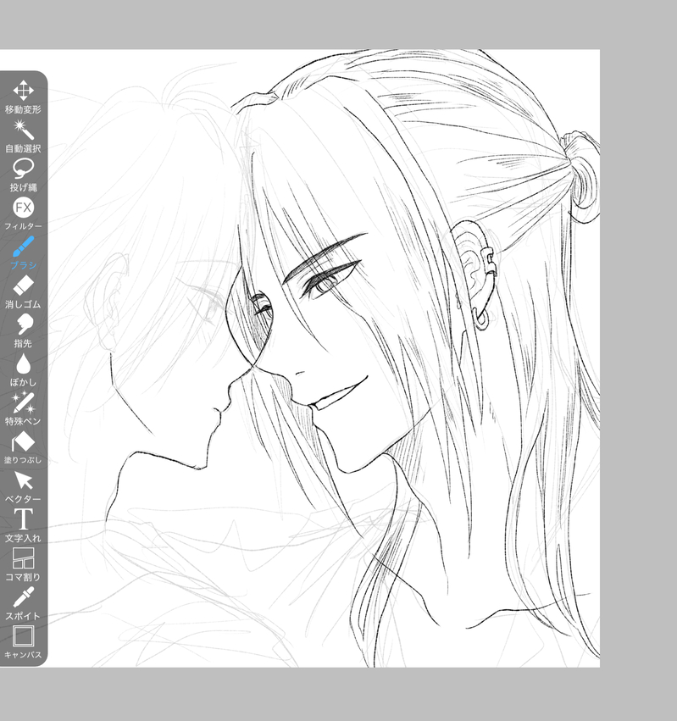Activate the ベクター vector tool
The image size is (677, 721).
click(23, 487)
